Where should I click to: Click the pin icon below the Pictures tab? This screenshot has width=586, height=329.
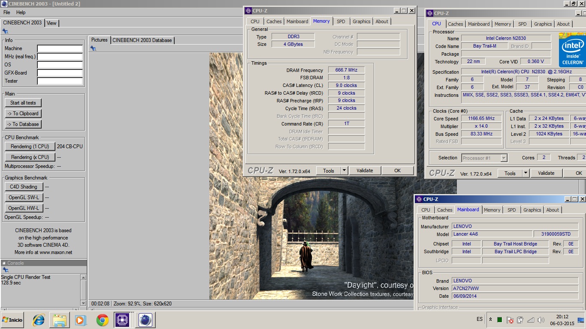tap(93, 48)
